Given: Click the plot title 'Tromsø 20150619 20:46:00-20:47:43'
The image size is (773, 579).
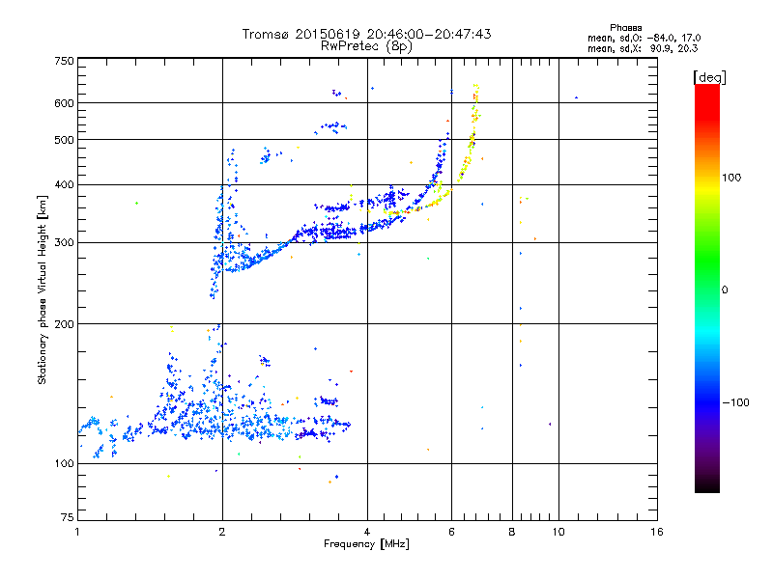Looking at the screenshot, I should point(366,34).
